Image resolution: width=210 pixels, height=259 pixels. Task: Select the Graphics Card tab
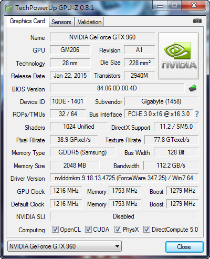(27, 21)
